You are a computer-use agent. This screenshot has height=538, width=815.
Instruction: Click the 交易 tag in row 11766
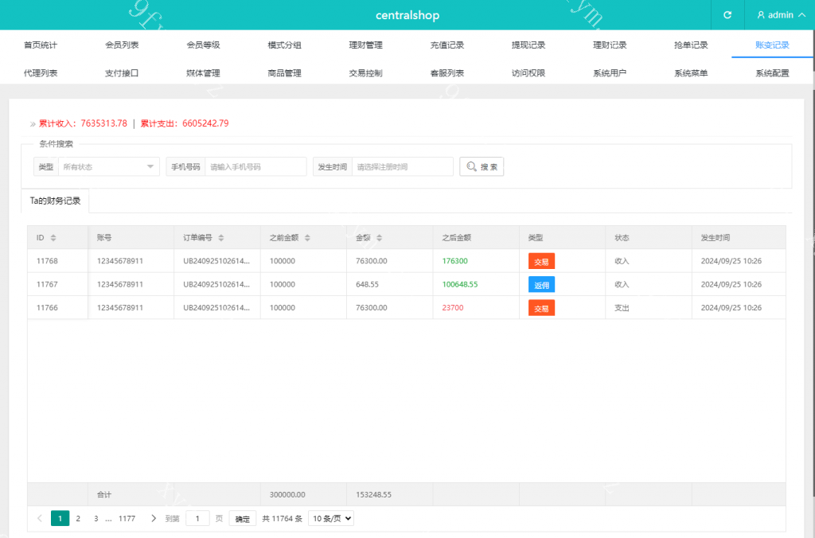click(x=541, y=308)
